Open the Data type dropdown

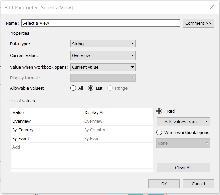tap(103, 44)
